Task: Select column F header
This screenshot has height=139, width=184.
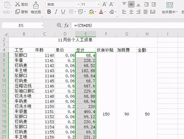Action: coord(106,34)
